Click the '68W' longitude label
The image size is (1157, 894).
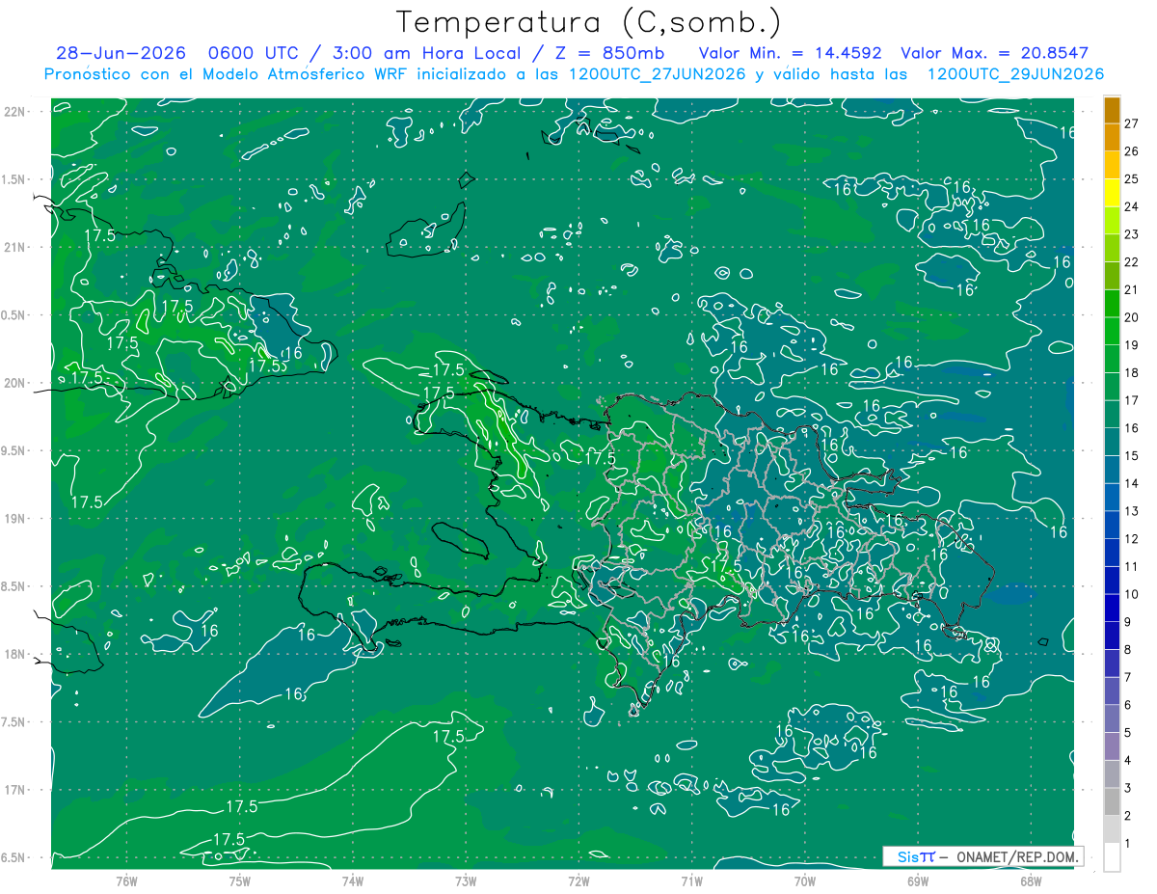tap(1031, 881)
